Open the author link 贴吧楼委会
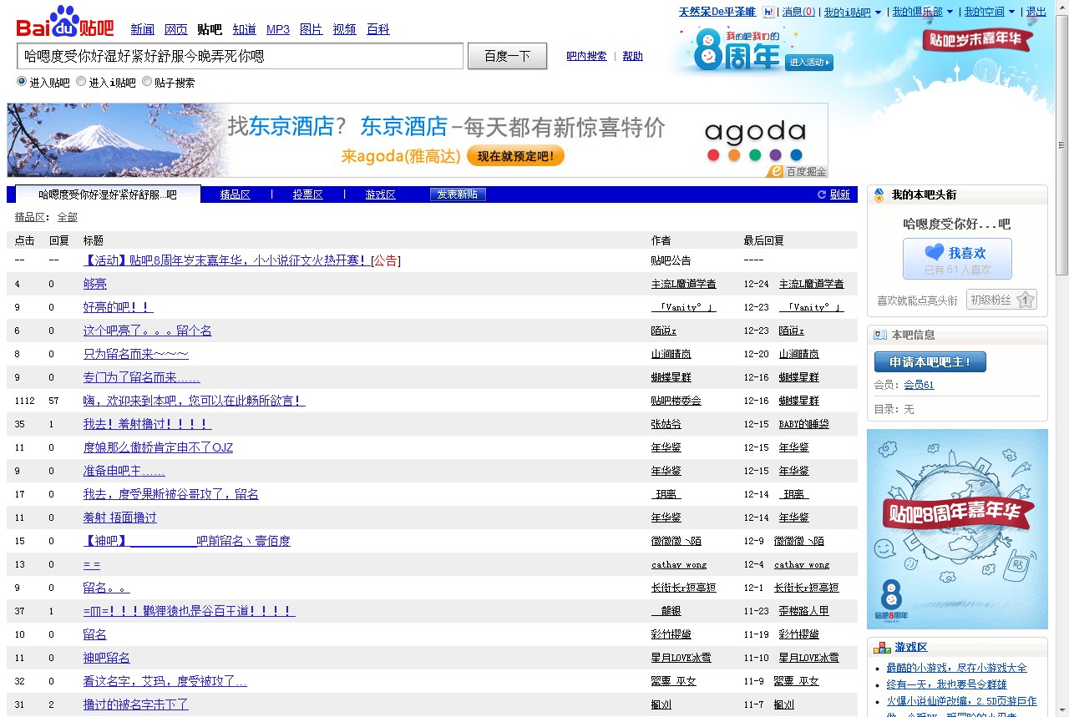 676,401
